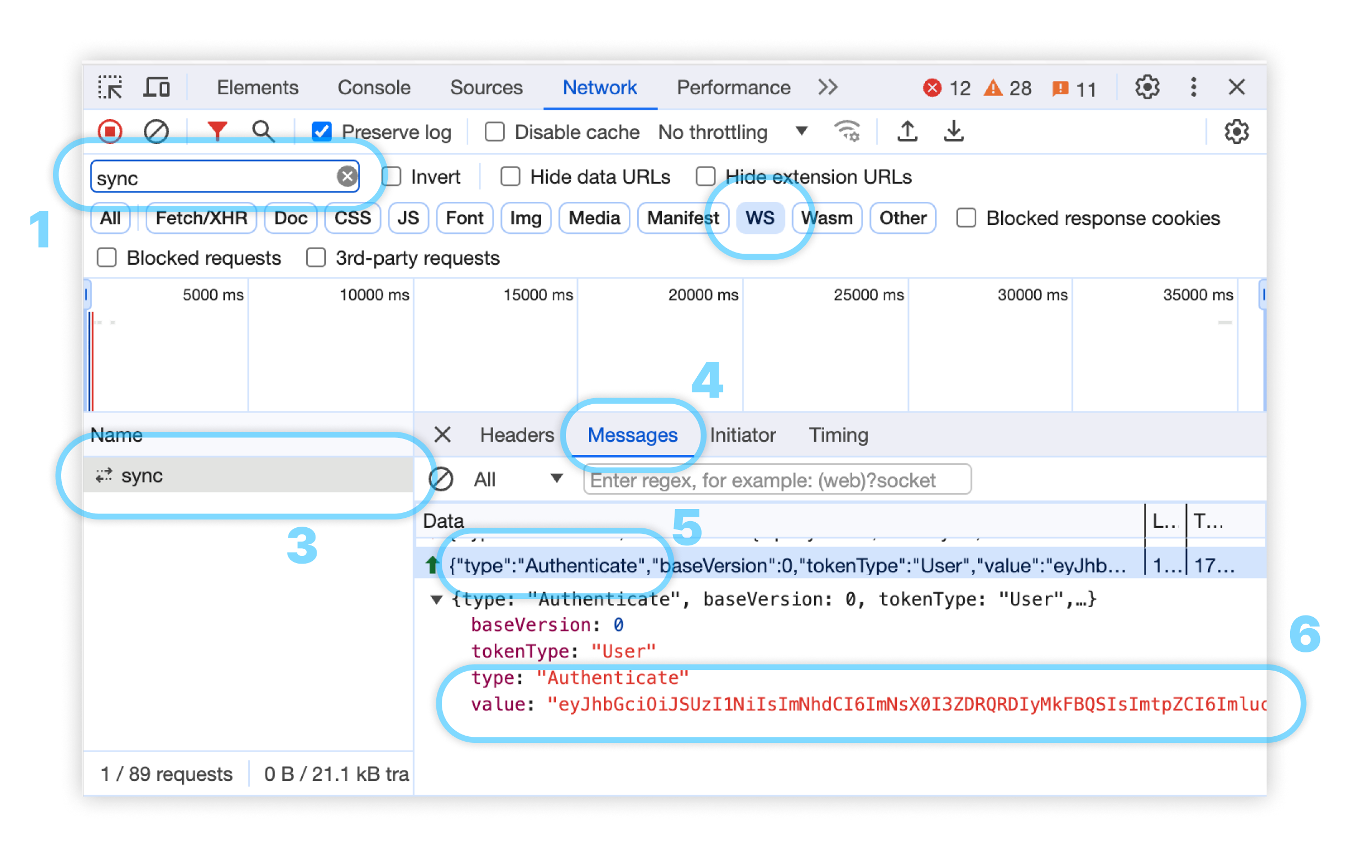This screenshot has height=857, width=1358.
Task: Focus the message regex filter field
Action: (x=777, y=479)
